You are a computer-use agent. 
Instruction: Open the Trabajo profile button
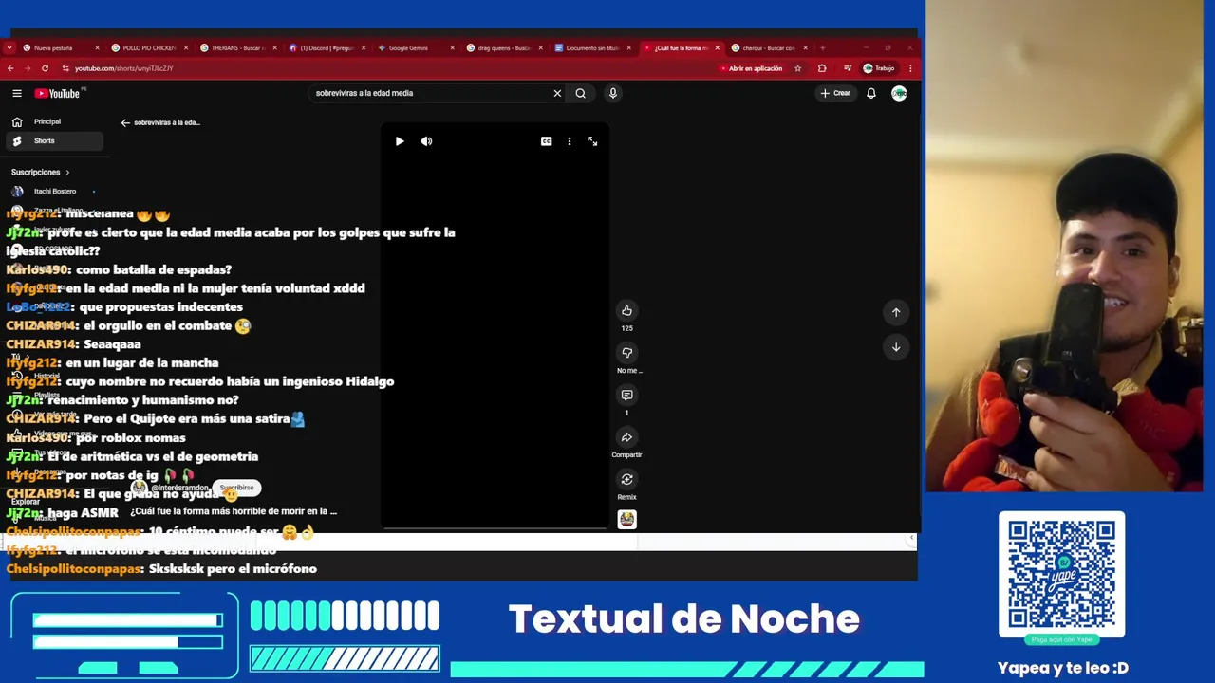coord(879,68)
